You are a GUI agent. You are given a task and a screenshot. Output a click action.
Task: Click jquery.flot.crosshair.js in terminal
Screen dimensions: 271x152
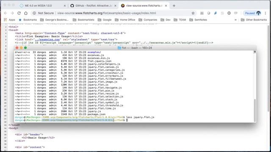[x=105, y=73]
